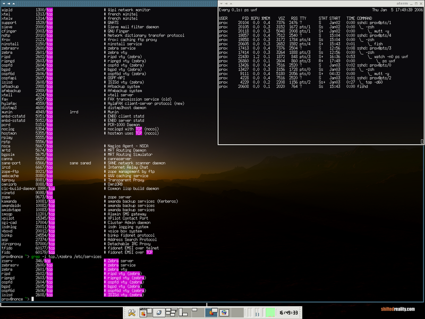Click the green network load monitor in the panel
Viewport: 425px width, 319px height.
pyautogui.click(x=270, y=313)
